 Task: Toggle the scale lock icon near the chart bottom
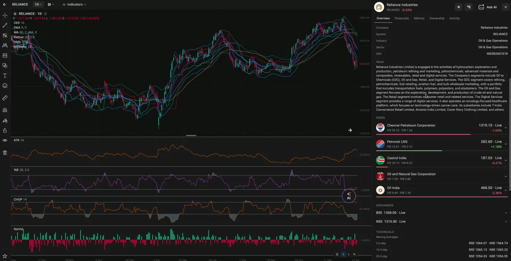337,254
